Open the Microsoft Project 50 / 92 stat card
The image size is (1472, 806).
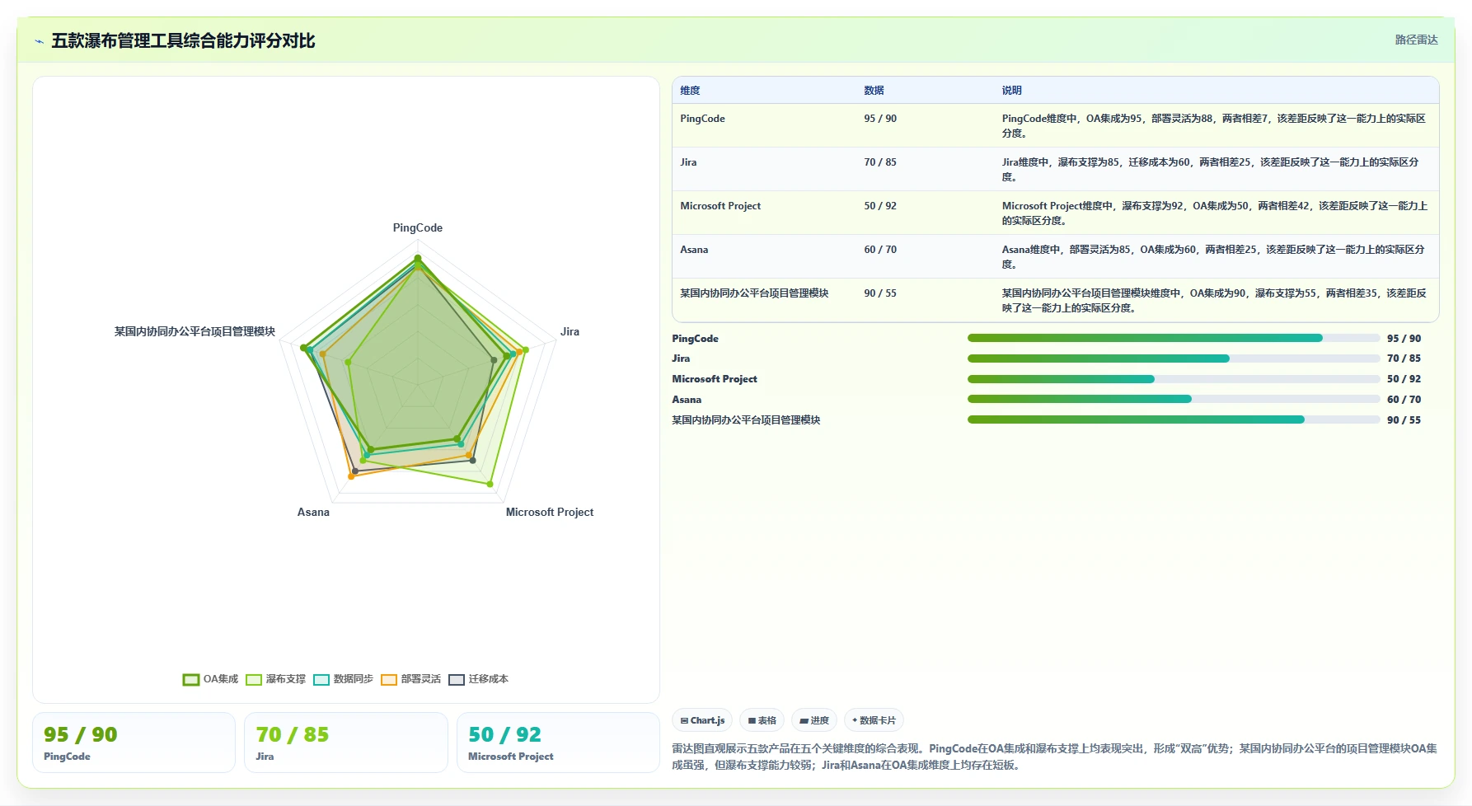(x=558, y=743)
